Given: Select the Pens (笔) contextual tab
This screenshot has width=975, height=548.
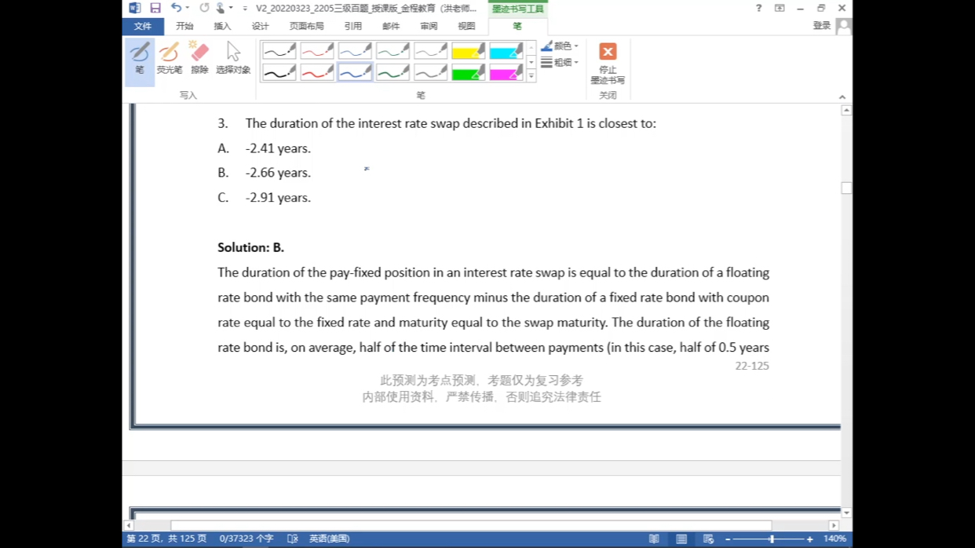Looking at the screenshot, I should [x=517, y=26].
